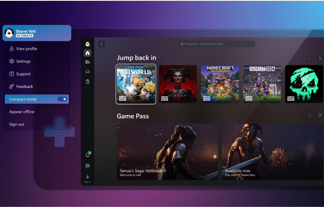Open notifications bell with badge
The height and width of the screenshot is (207, 324).
pos(87,155)
